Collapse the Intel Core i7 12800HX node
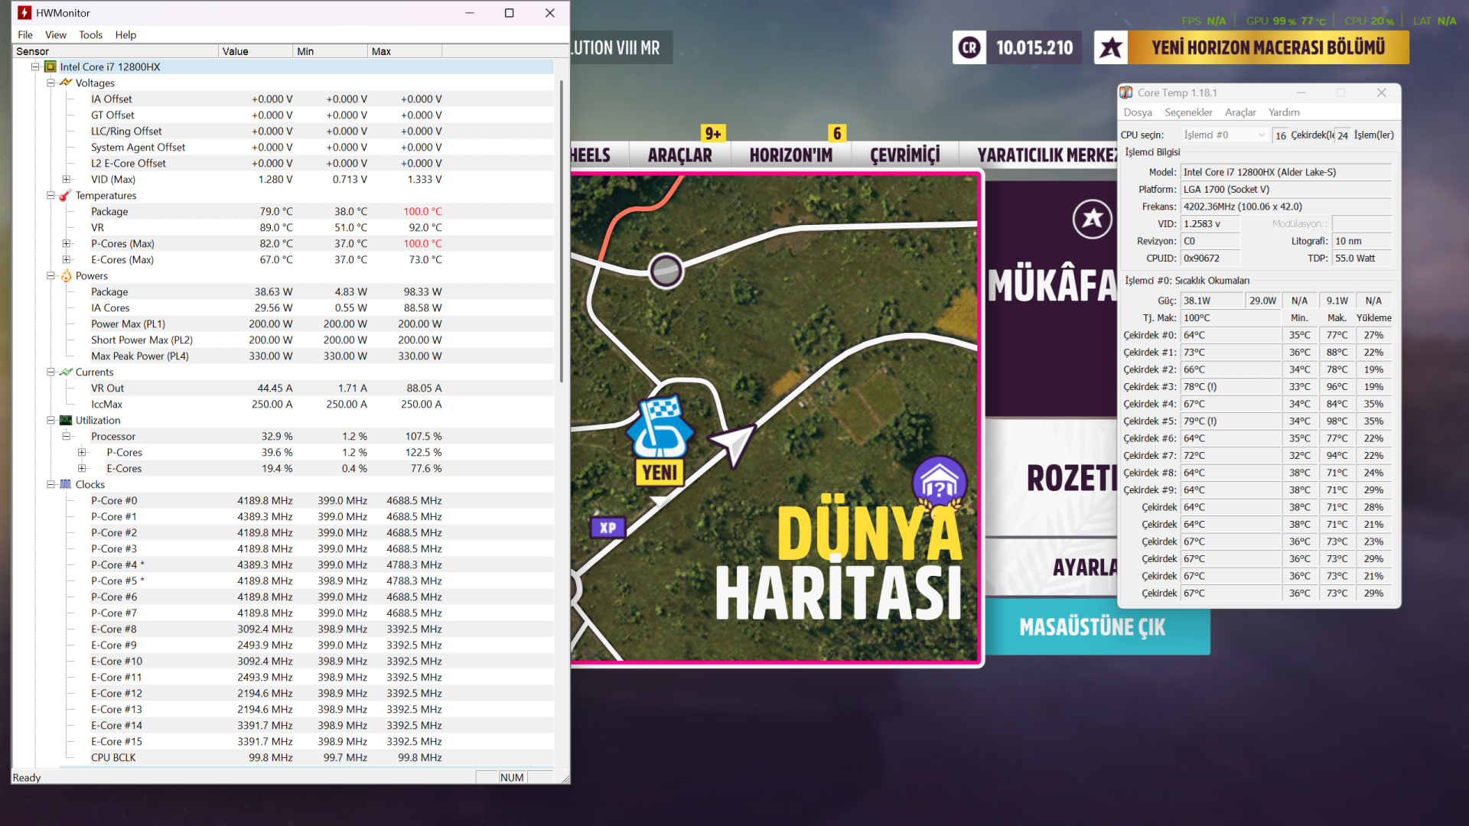 click(35, 67)
